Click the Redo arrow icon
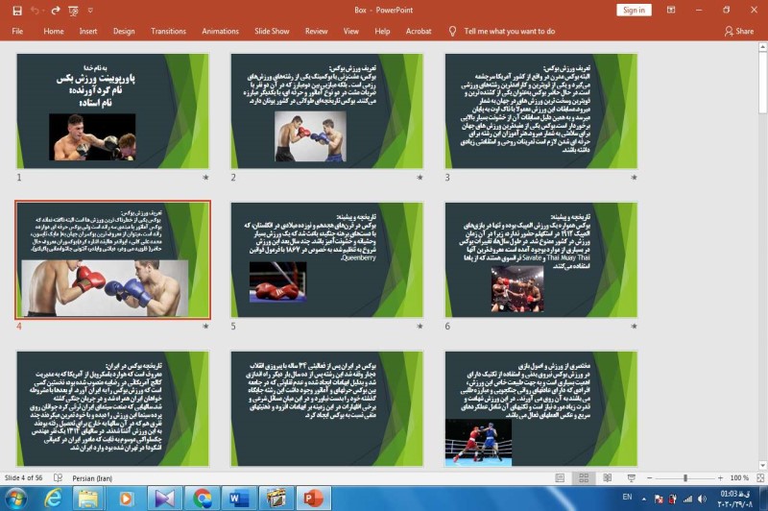This screenshot has width=768, height=511. pyautogui.click(x=57, y=10)
